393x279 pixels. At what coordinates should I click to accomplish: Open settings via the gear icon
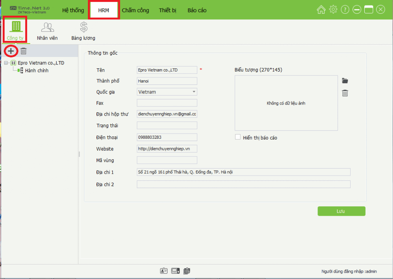(x=333, y=9)
